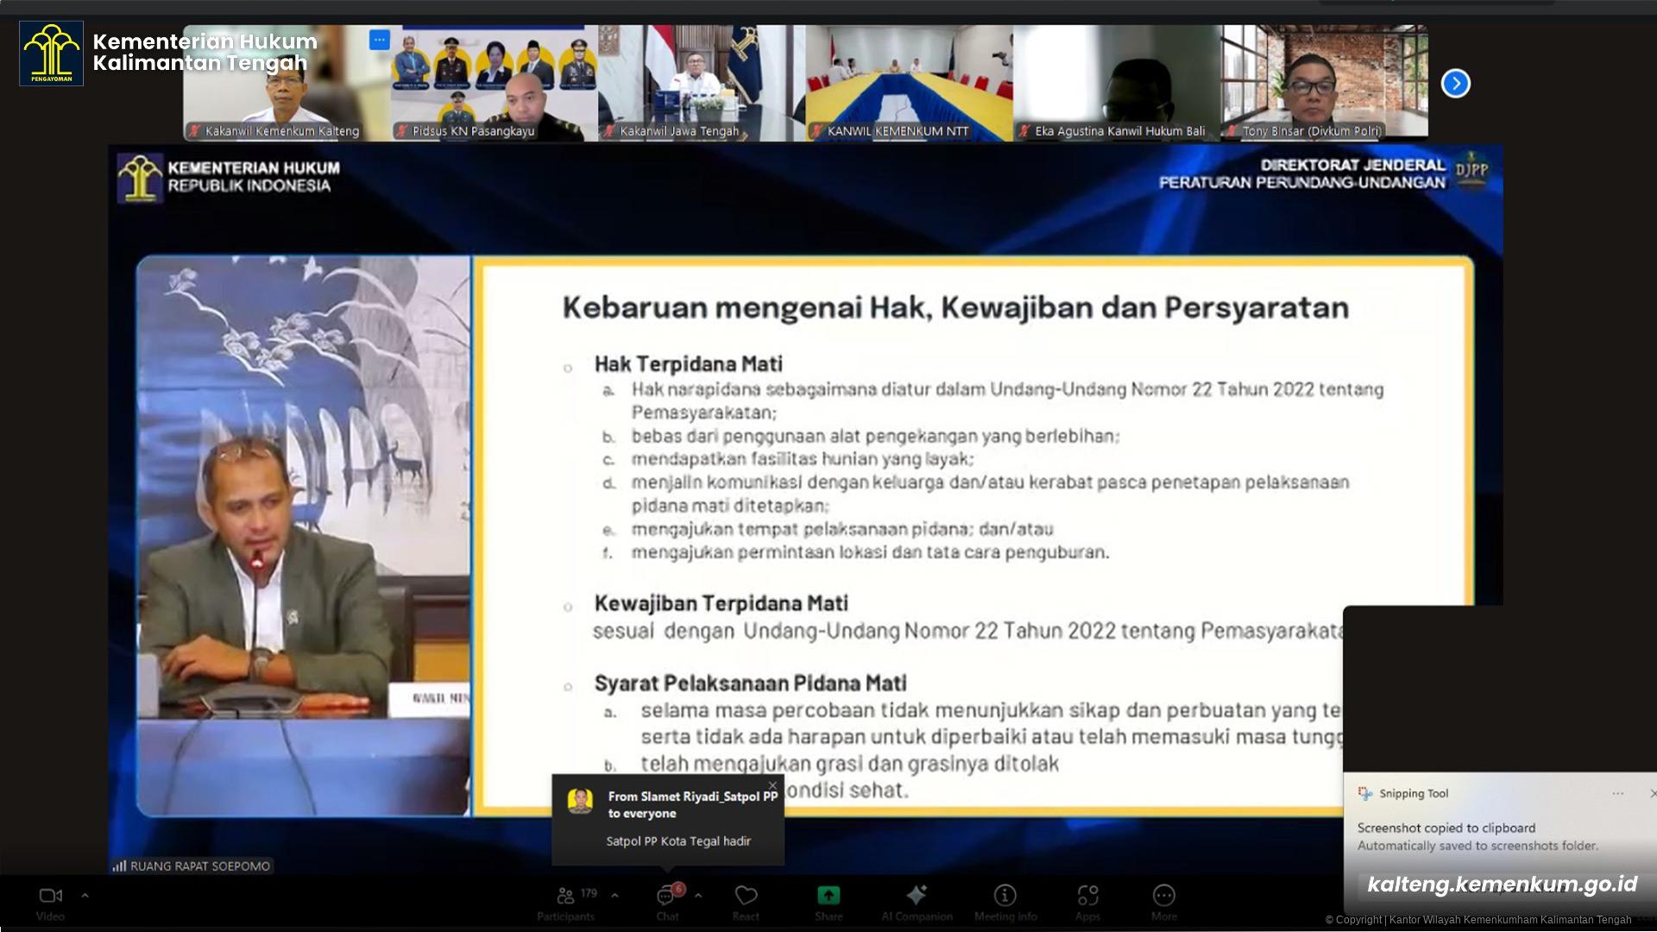Open blue menu on Kakanwil Kemenkum Kalteng tile
This screenshot has height=932, width=1657.
379,40
